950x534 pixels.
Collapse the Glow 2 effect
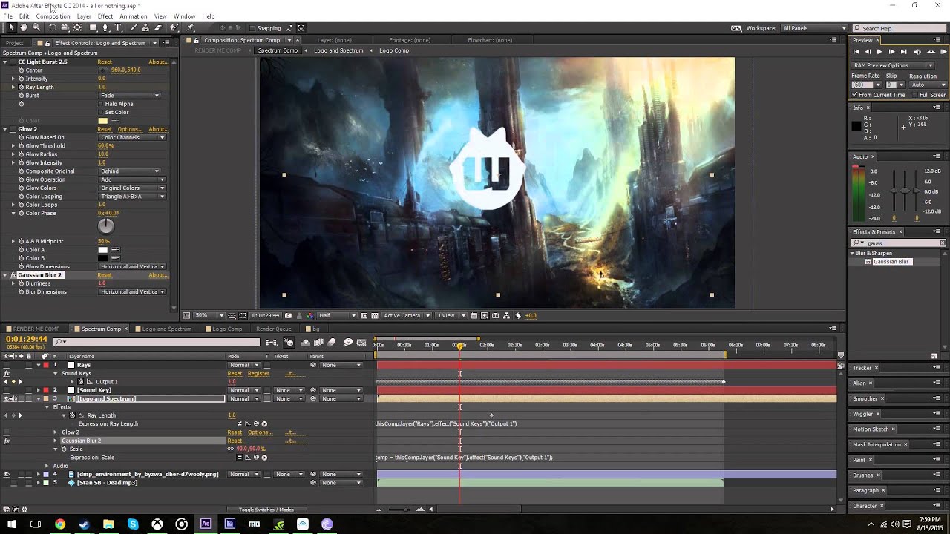4,129
